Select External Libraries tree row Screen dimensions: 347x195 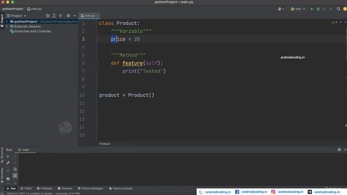point(41,27)
